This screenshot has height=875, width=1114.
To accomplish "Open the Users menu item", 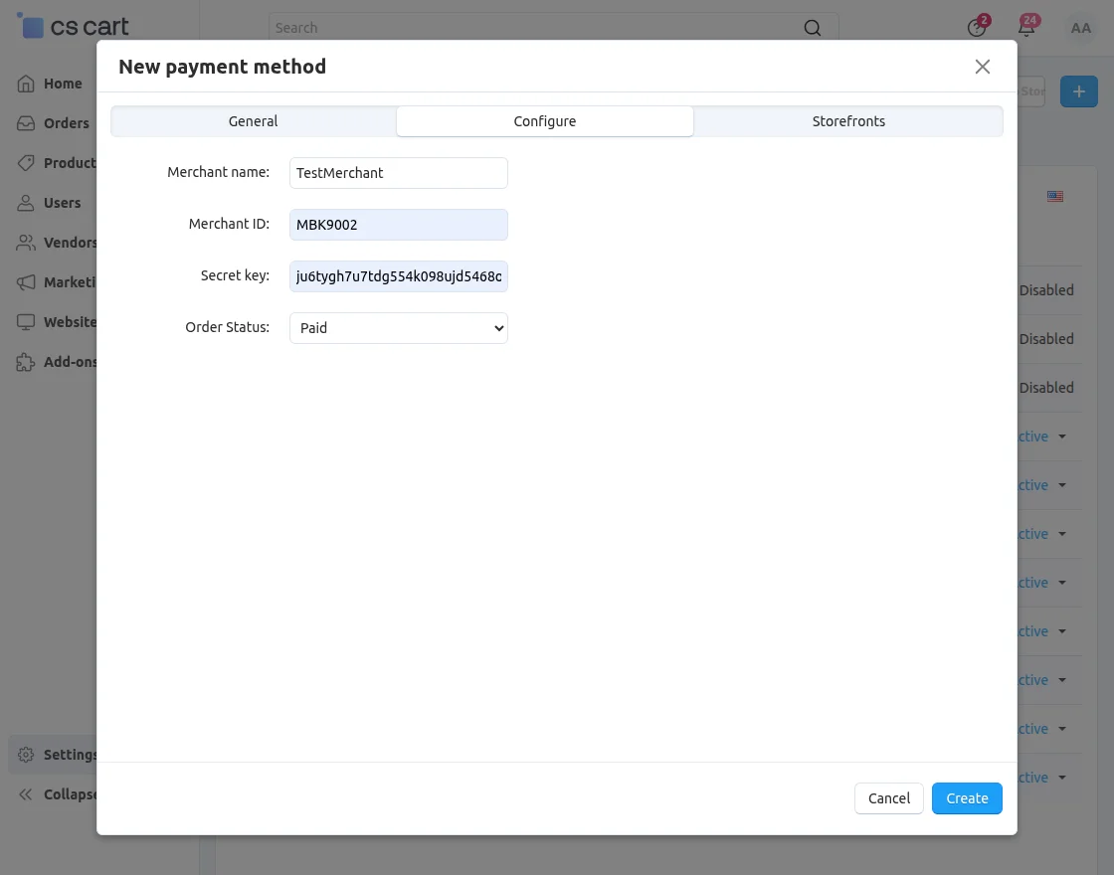I will [62, 203].
